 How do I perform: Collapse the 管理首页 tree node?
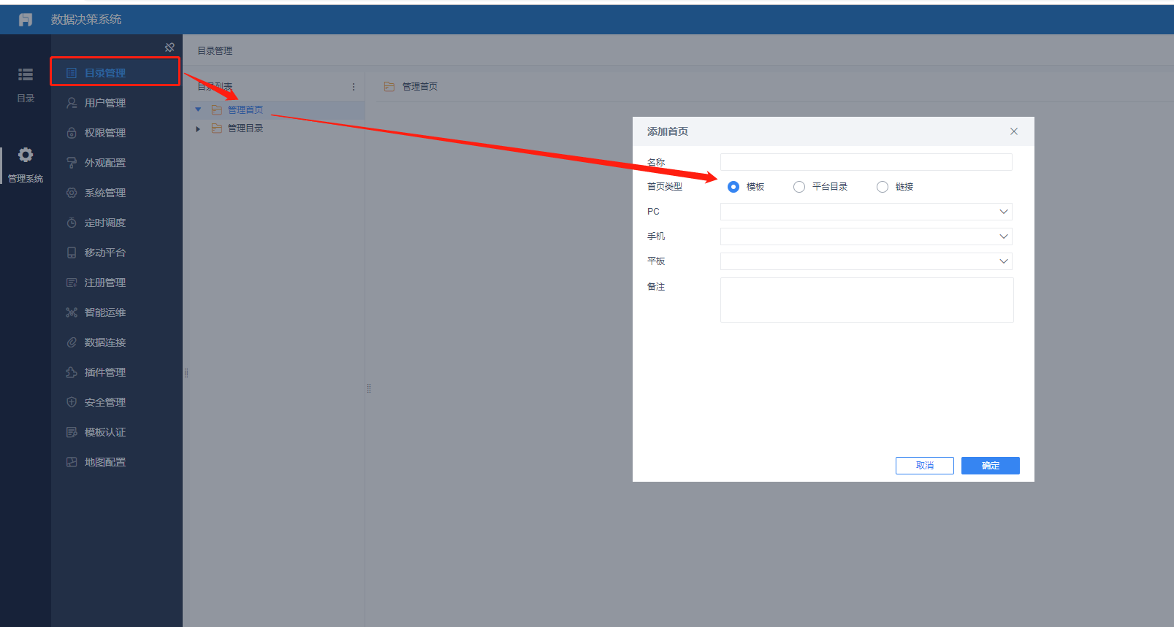198,110
